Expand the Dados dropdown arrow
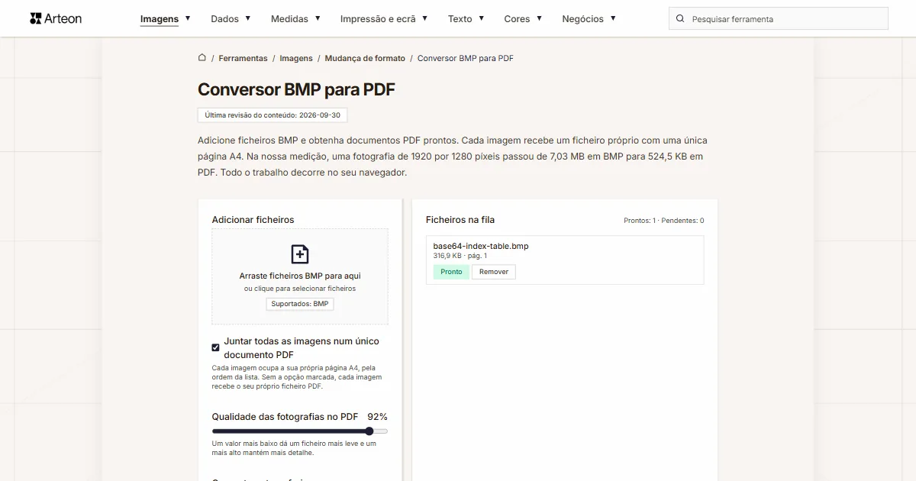 pyautogui.click(x=247, y=18)
